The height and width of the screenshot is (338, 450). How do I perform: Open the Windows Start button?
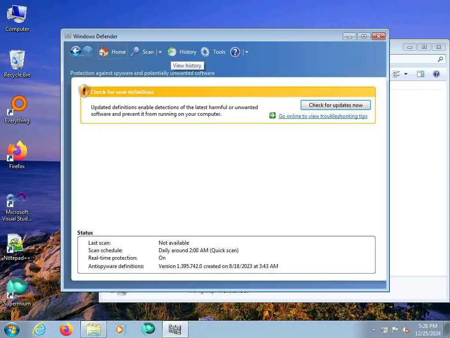(x=11, y=329)
